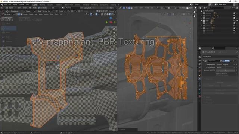Image resolution: width=239 pixels, height=134 pixels.
Task: Open the Window menu
Action: pyautogui.click(x=21, y=4)
